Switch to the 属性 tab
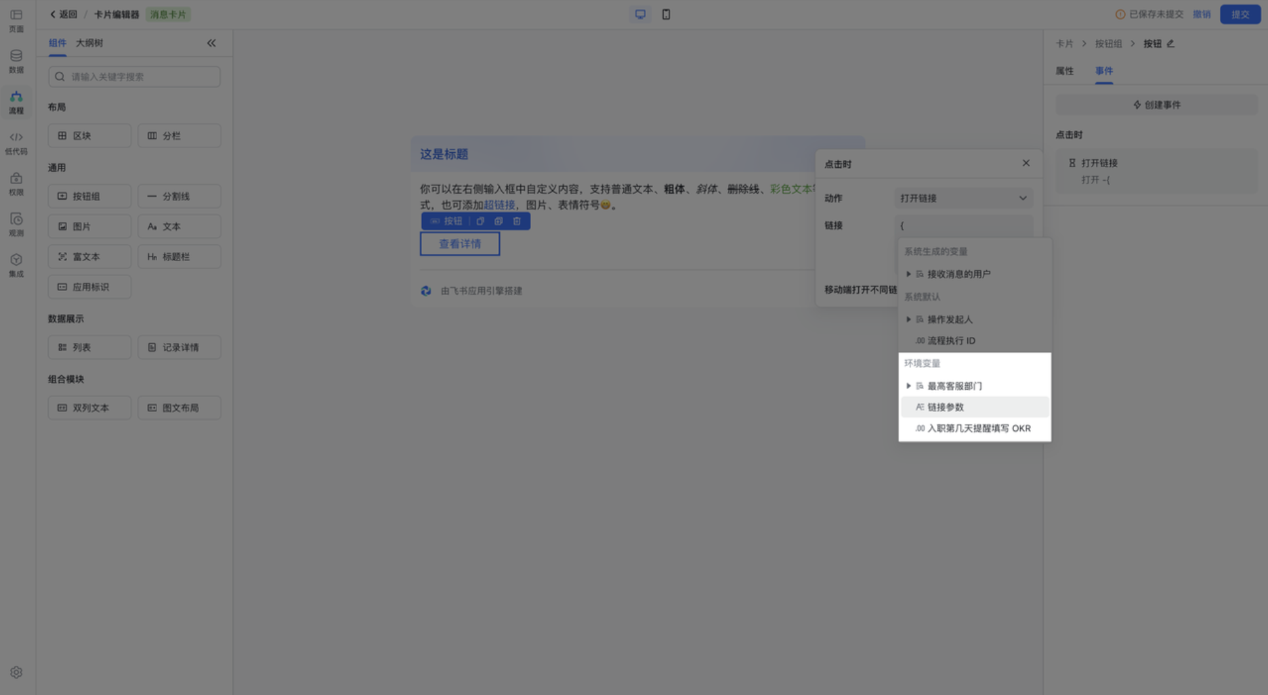The height and width of the screenshot is (695, 1268). pos(1065,70)
